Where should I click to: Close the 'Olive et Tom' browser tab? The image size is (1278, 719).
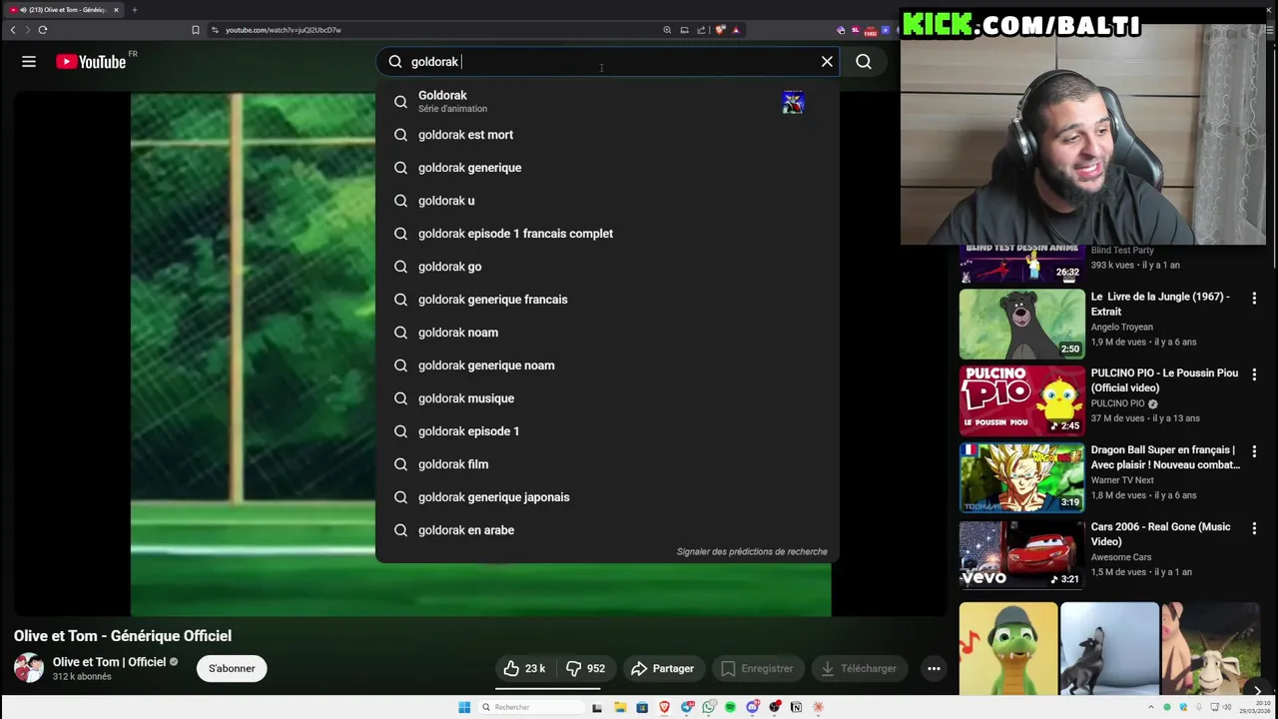116,10
